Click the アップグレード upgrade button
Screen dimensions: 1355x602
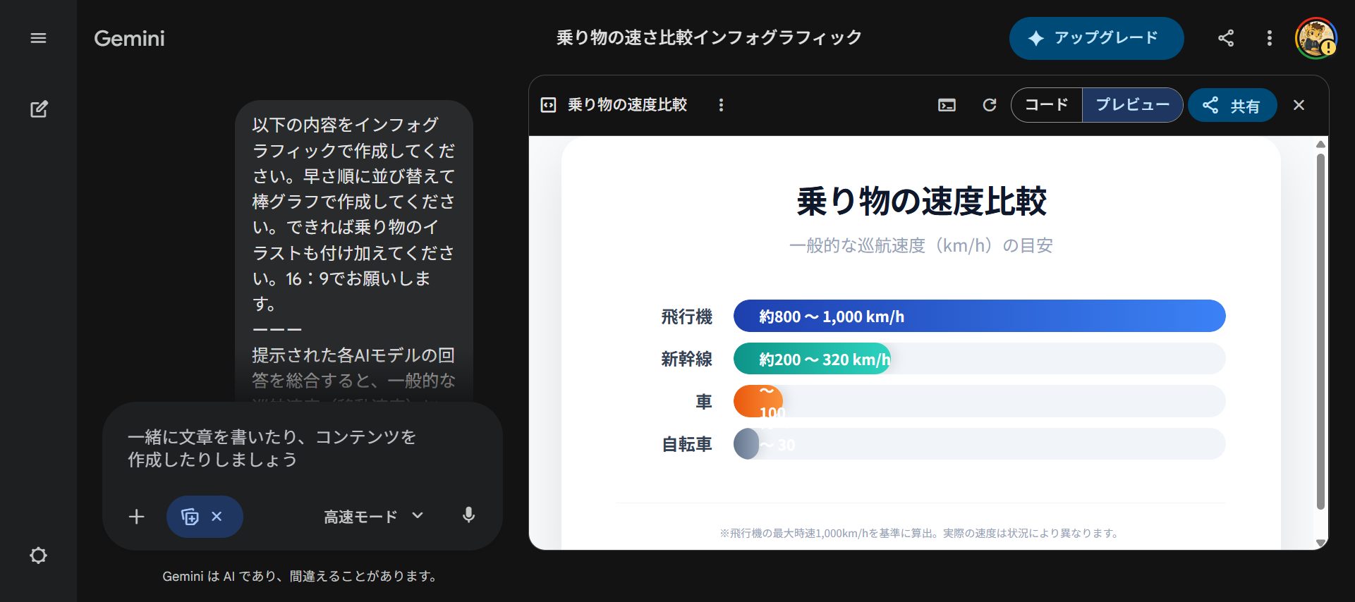1096,38
